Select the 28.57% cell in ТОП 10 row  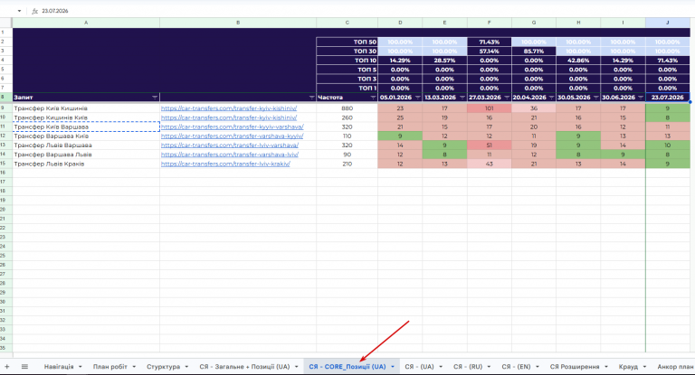[x=444, y=61]
